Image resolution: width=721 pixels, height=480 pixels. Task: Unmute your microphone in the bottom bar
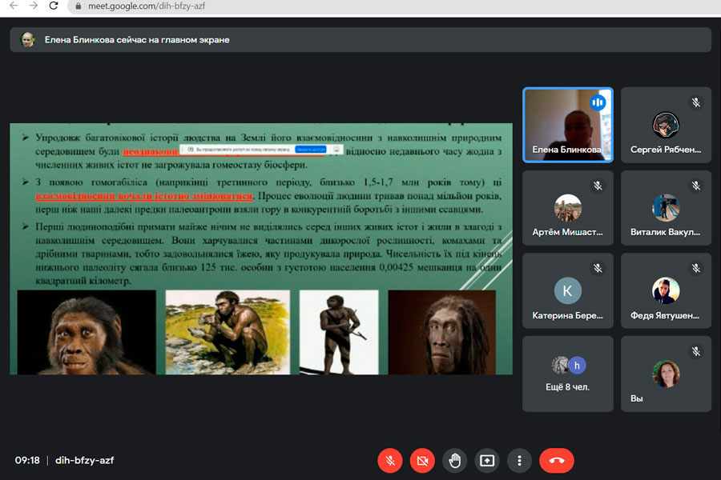coord(389,460)
